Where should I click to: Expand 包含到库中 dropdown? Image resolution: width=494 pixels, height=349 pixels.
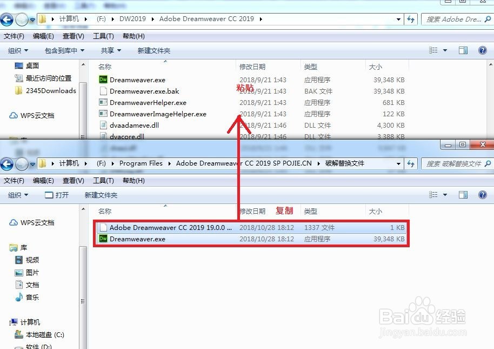(x=64, y=50)
